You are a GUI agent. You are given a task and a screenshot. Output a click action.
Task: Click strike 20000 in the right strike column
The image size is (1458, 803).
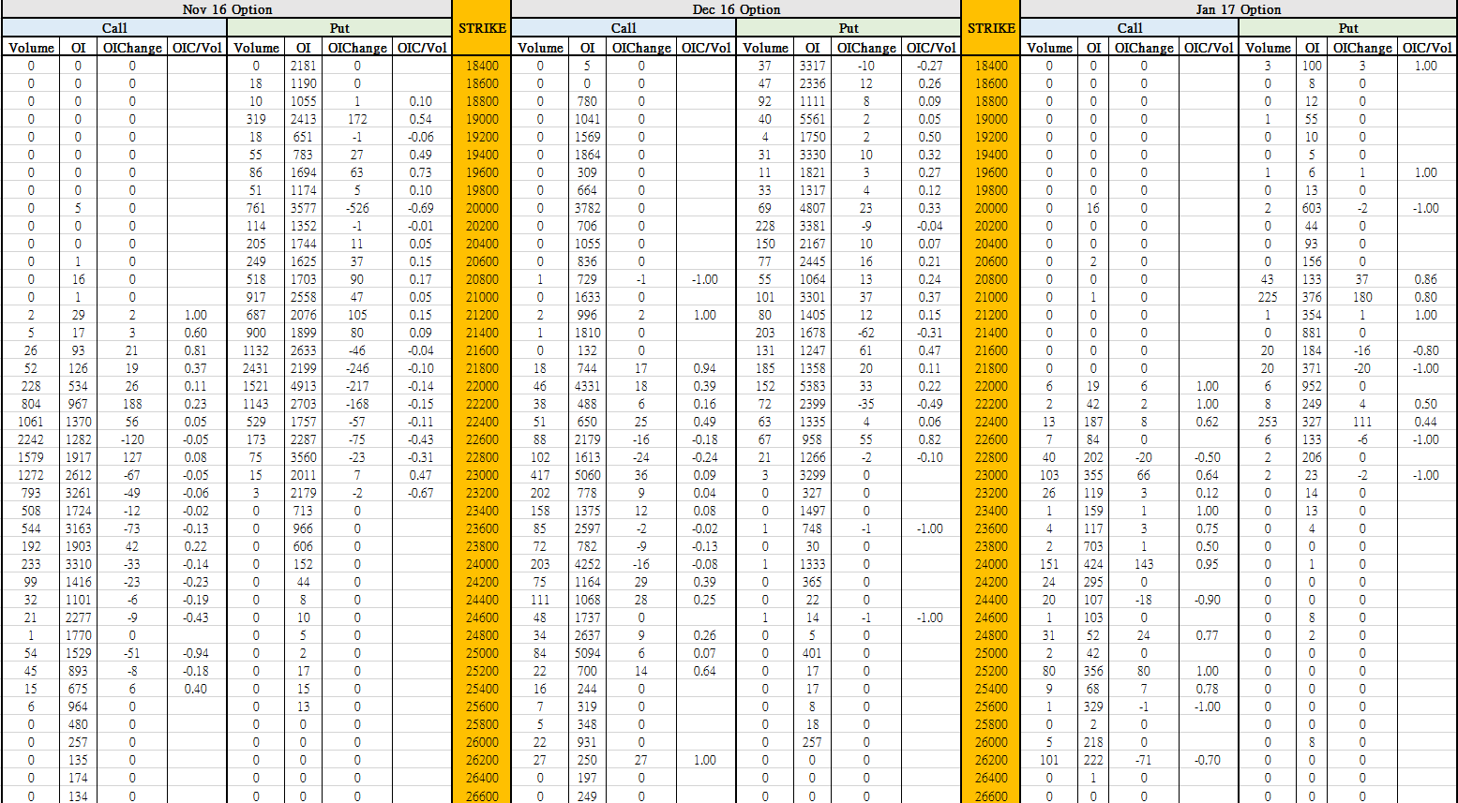(x=991, y=208)
